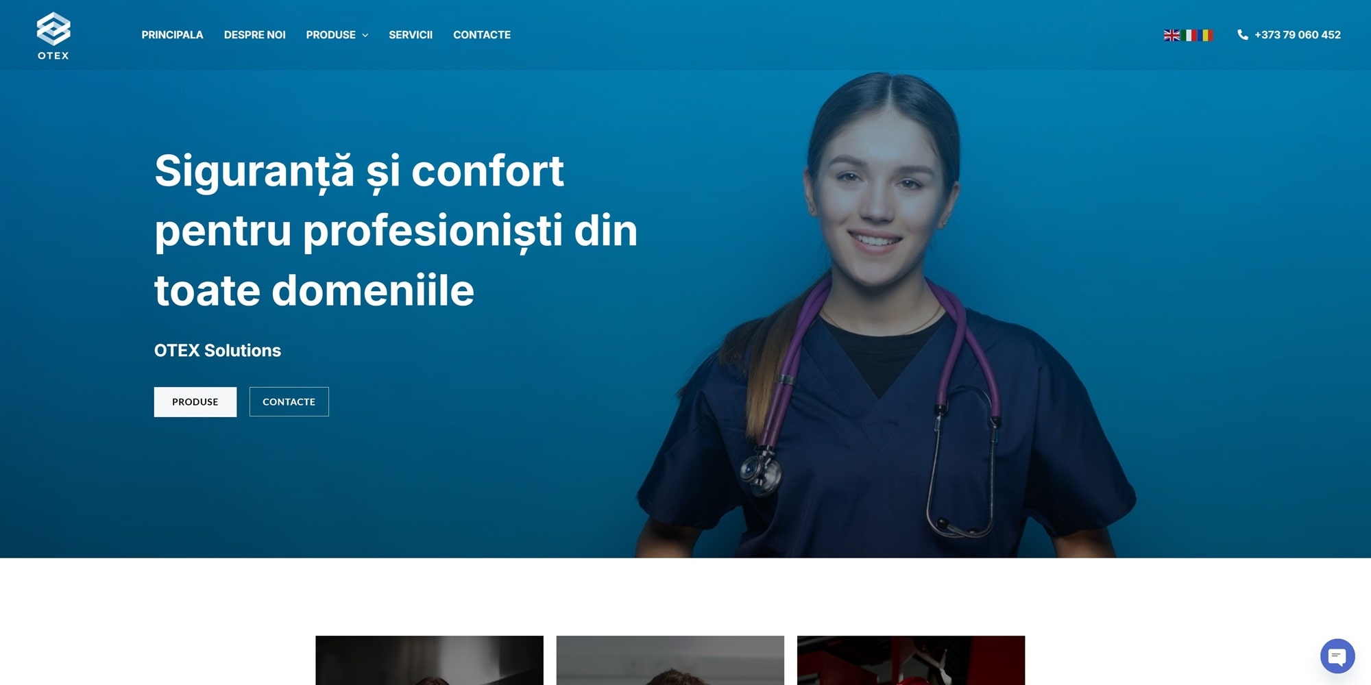The width and height of the screenshot is (1371, 685).
Task: Open the chat widget bubble
Action: click(x=1337, y=656)
